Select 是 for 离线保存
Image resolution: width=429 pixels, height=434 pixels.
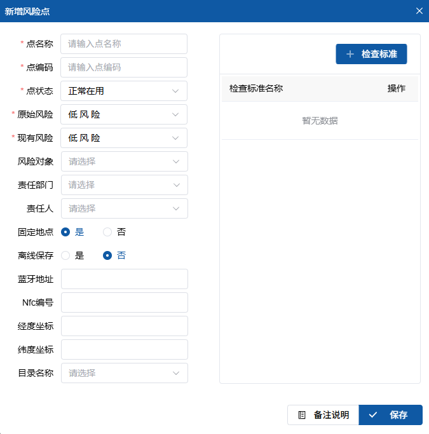(65, 255)
